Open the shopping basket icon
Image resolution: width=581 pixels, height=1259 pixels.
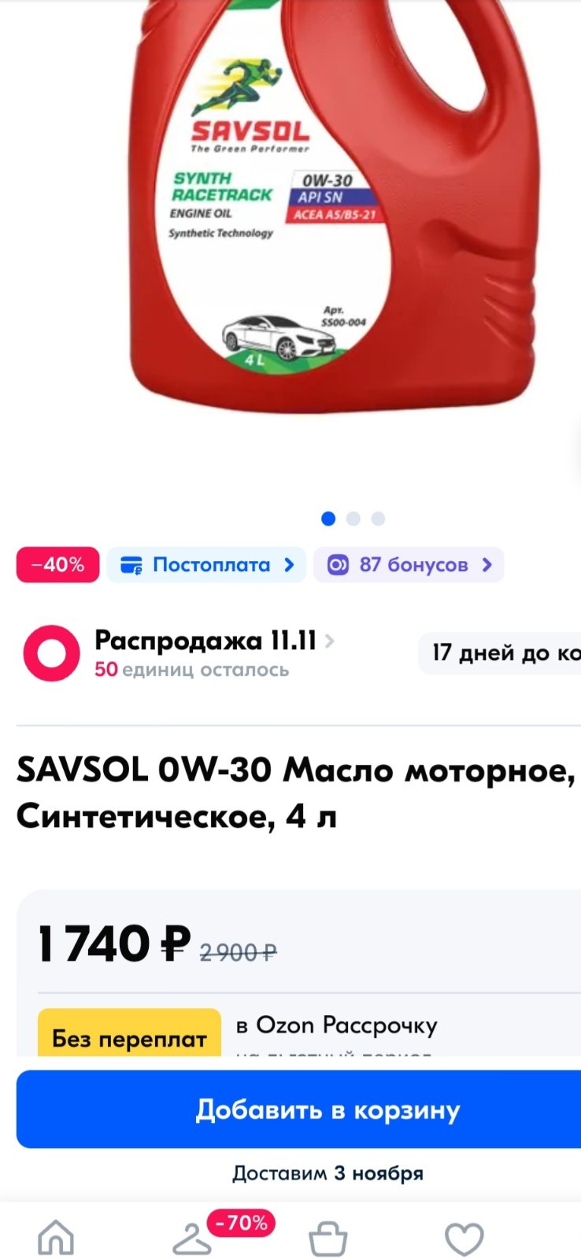pos(328,1239)
